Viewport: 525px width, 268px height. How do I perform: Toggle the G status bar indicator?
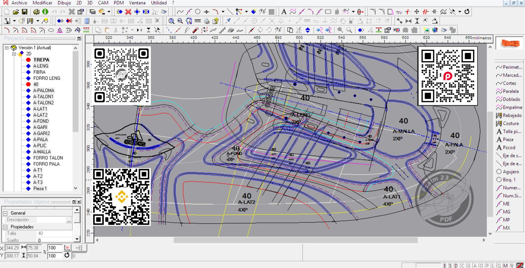(x=468, y=266)
